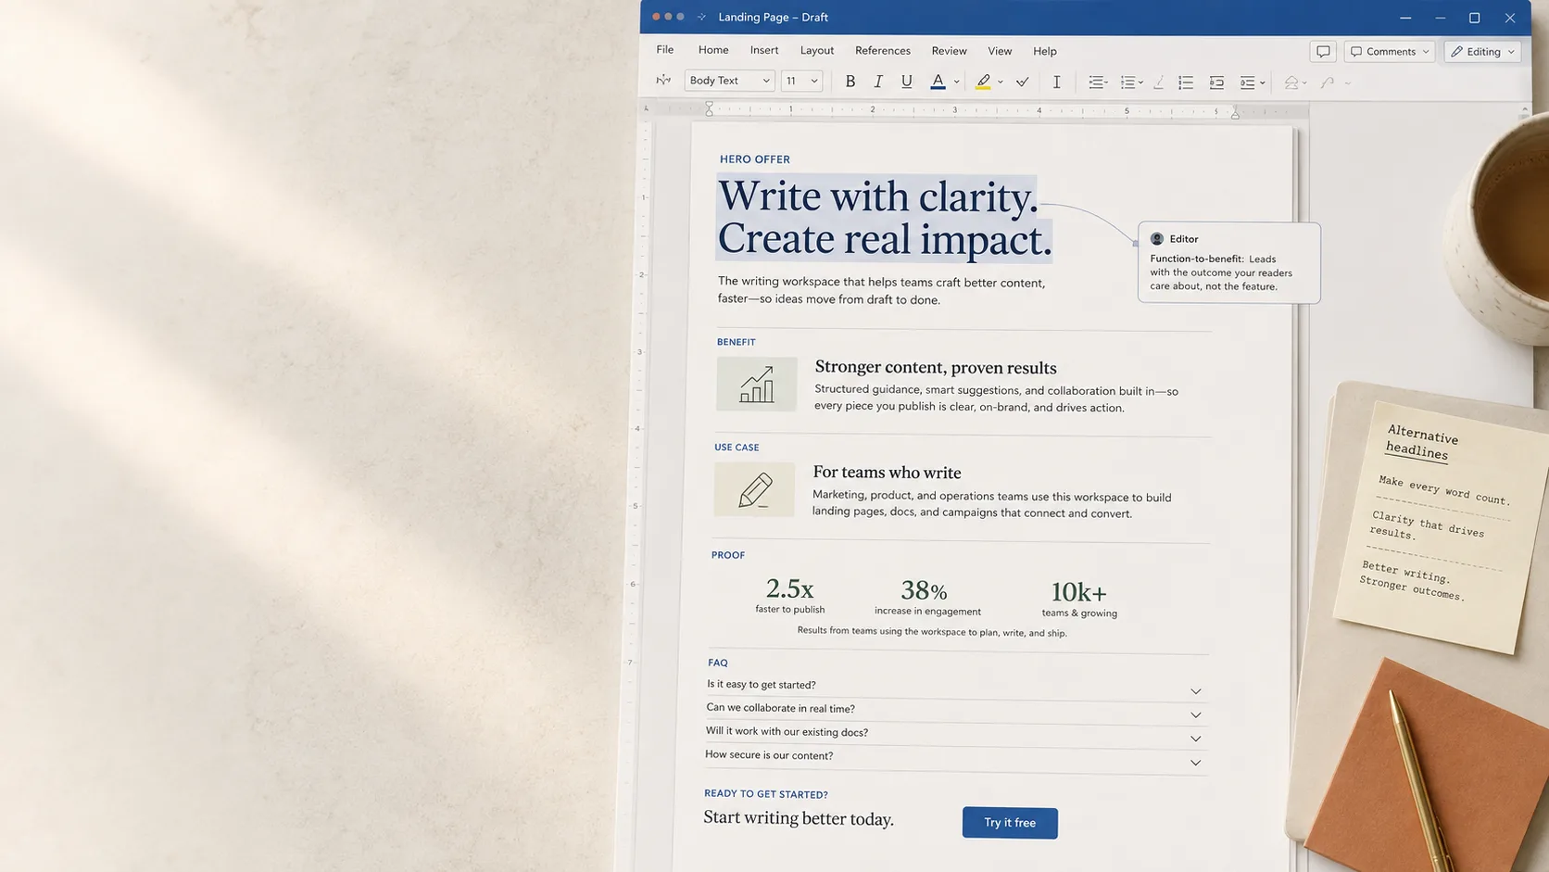The height and width of the screenshot is (872, 1549).
Task: Open the dropdown arrow after the greyed curved arrow icon
Action: pyautogui.click(x=1347, y=83)
